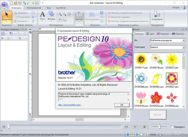The height and width of the screenshot is (137, 188).
Task: Click the white square view icon in status bar
Action: (141, 134)
